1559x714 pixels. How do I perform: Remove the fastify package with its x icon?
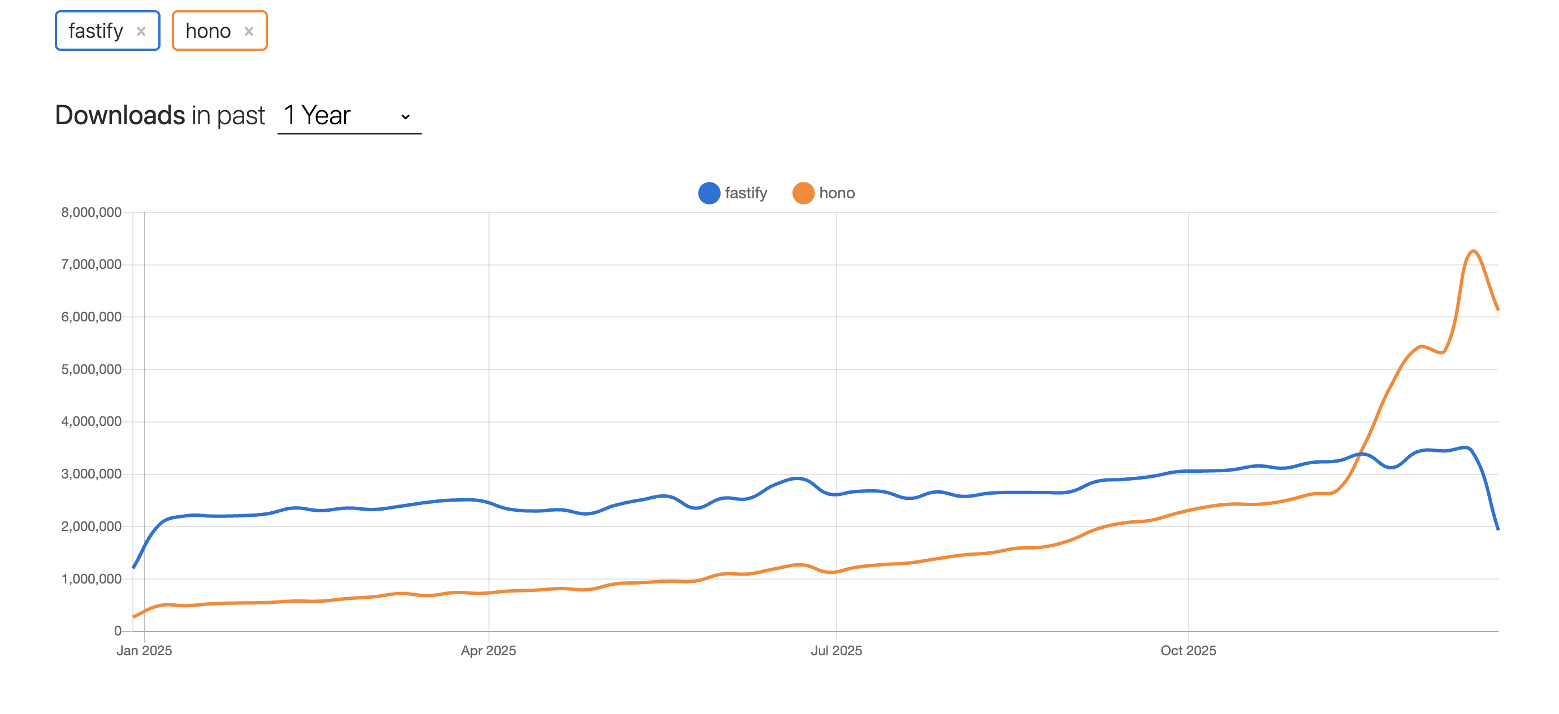[141, 32]
